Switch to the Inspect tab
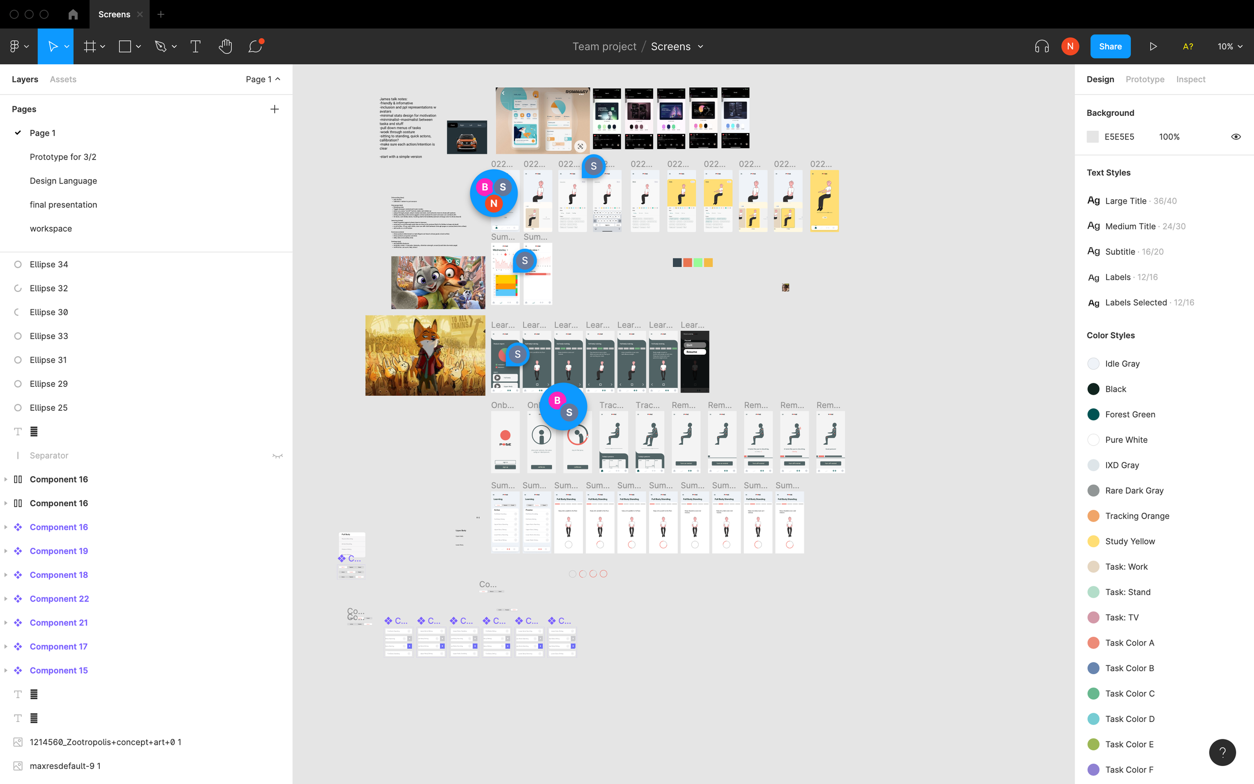 [x=1190, y=79]
